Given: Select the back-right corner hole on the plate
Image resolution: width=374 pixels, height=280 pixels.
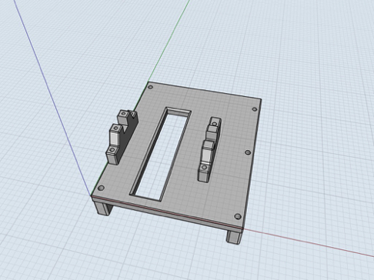Looking at the screenshot, I should (x=255, y=109).
